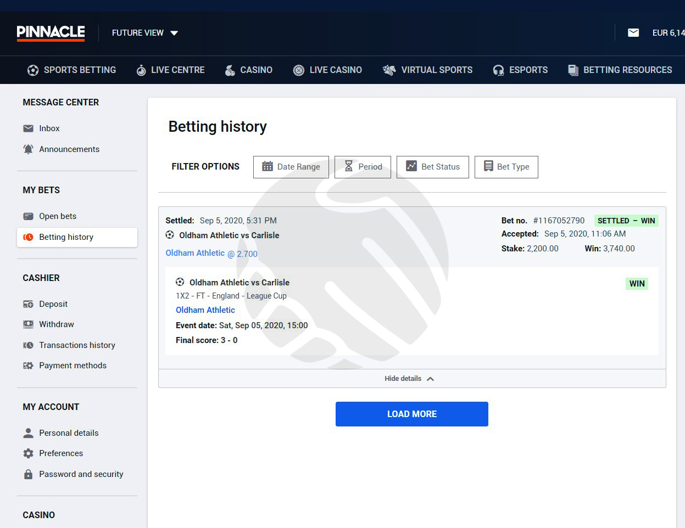685x528 pixels.
Task: Open the Future View dropdown
Action: coord(145,33)
